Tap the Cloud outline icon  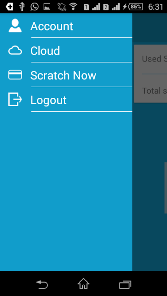pos(15,50)
